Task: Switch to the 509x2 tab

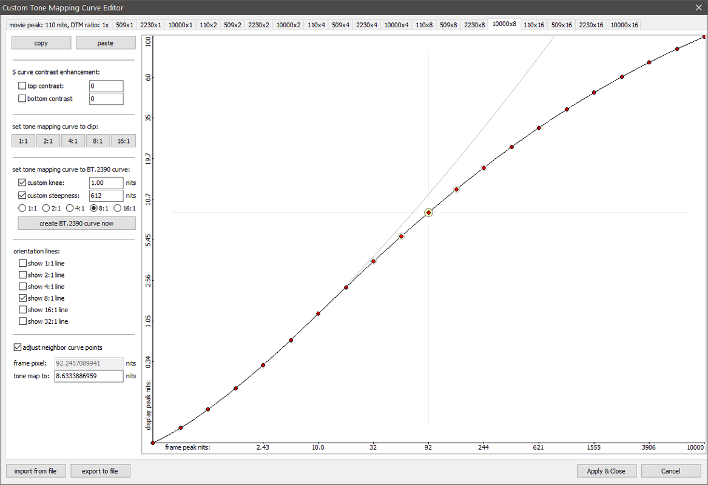Action: point(232,25)
